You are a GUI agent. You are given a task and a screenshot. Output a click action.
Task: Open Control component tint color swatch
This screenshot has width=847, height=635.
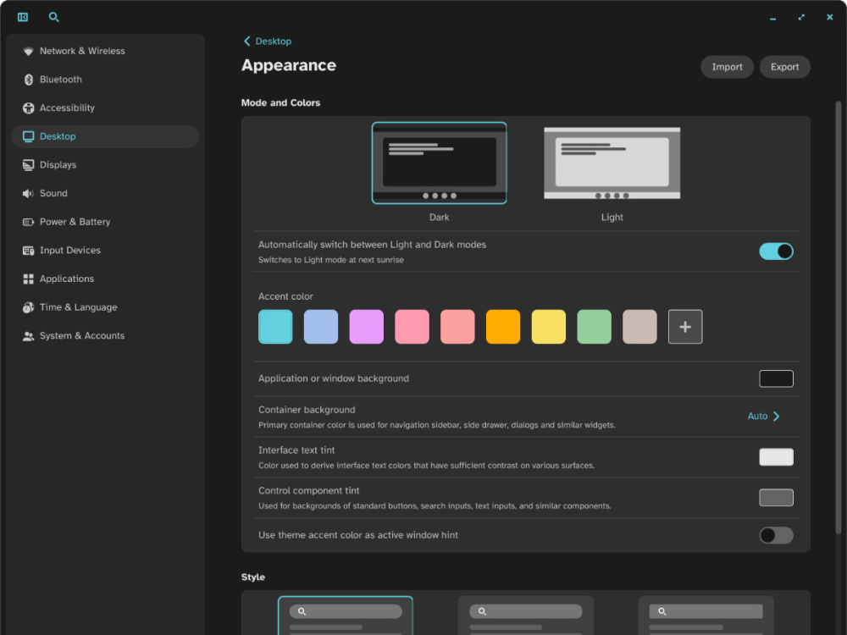pos(776,497)
